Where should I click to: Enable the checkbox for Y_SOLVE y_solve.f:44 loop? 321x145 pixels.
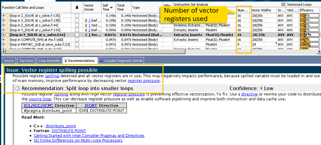point(77,35)
